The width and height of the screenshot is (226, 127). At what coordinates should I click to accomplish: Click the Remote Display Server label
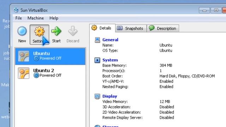[x=123, y=117]
